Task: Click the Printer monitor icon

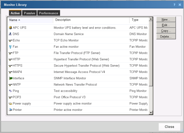Action: pos(10,110)
